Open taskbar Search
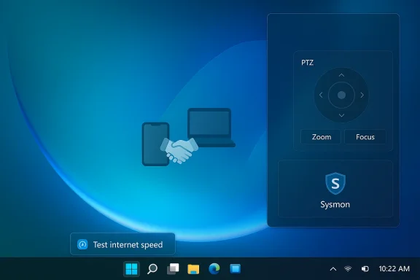 pyautogui.click(x=152, y=269)
